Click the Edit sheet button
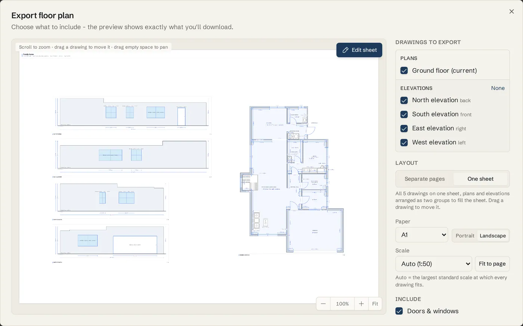 (359, 50)
